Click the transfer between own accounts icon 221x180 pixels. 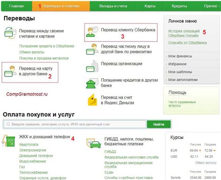tap(10, 33)
